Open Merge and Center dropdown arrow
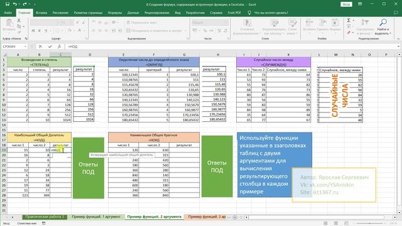Screen dimensions: 402x226 click(185, 31)
